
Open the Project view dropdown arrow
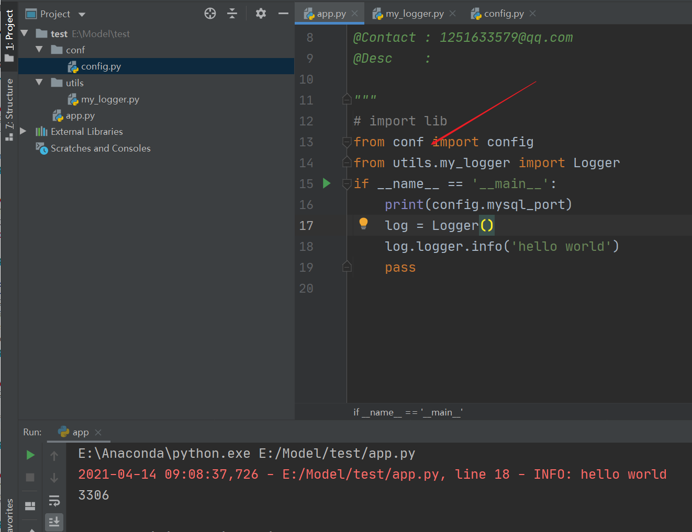click(82, 15)
